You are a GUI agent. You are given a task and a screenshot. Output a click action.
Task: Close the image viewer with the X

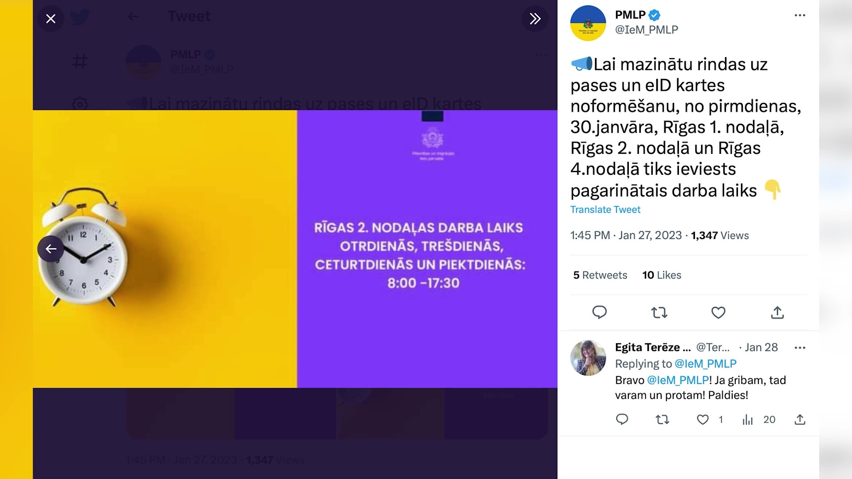51,19
